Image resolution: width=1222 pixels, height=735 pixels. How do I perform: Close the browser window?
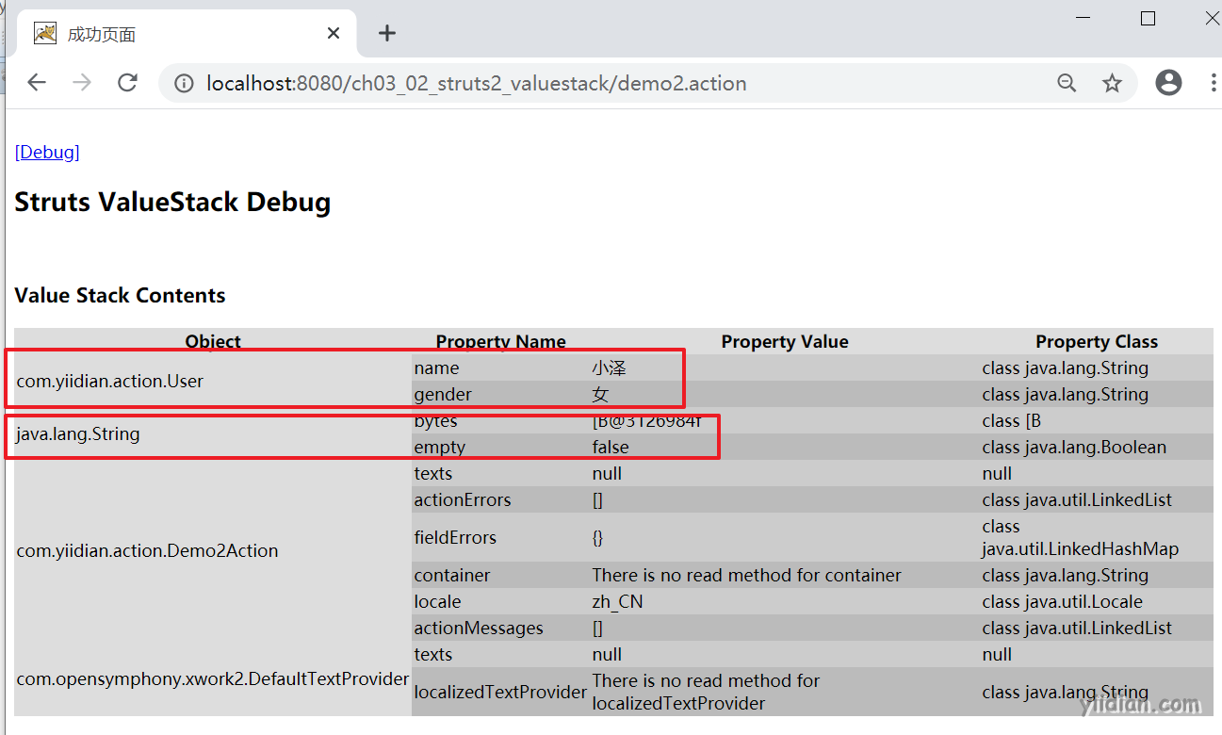pos(1211,18)
